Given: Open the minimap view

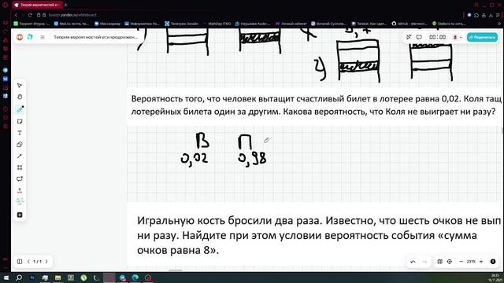Looking at the screenshot, I should click(x=440, y=262).
